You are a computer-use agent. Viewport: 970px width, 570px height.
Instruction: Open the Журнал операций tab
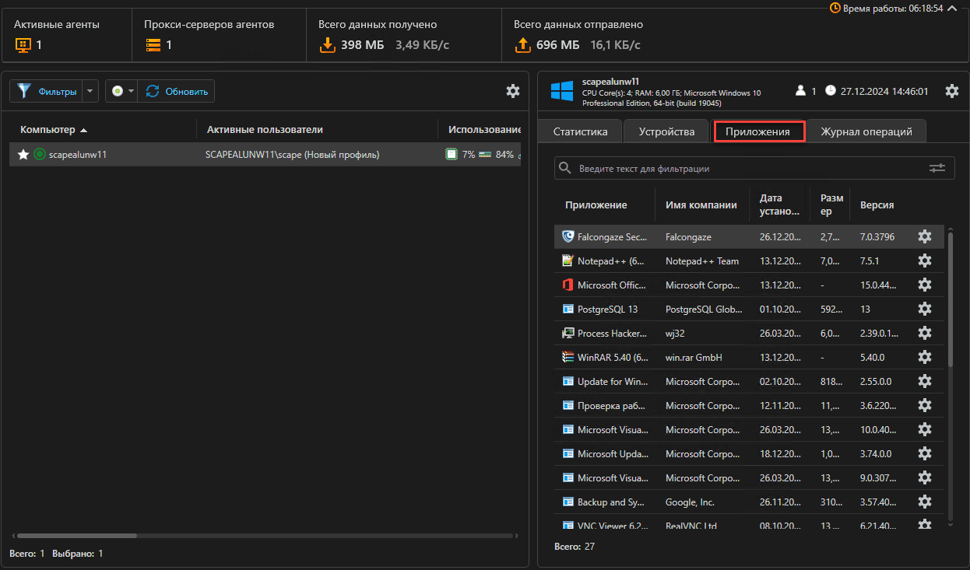(866, 131)
